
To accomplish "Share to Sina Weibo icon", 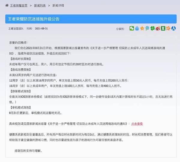I will [158, 28].
